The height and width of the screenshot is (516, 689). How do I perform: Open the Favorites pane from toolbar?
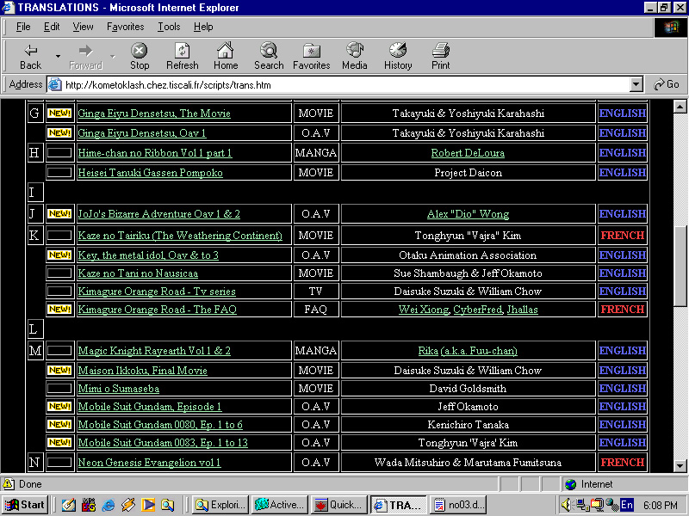pos(312,57)
